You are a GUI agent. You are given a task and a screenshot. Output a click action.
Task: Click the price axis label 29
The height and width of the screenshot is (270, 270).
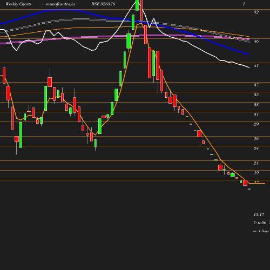coord(256,124)
